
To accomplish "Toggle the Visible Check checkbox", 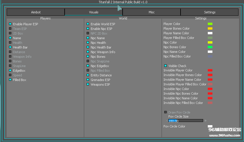I will pyautogui.click(x=165, y=66).
